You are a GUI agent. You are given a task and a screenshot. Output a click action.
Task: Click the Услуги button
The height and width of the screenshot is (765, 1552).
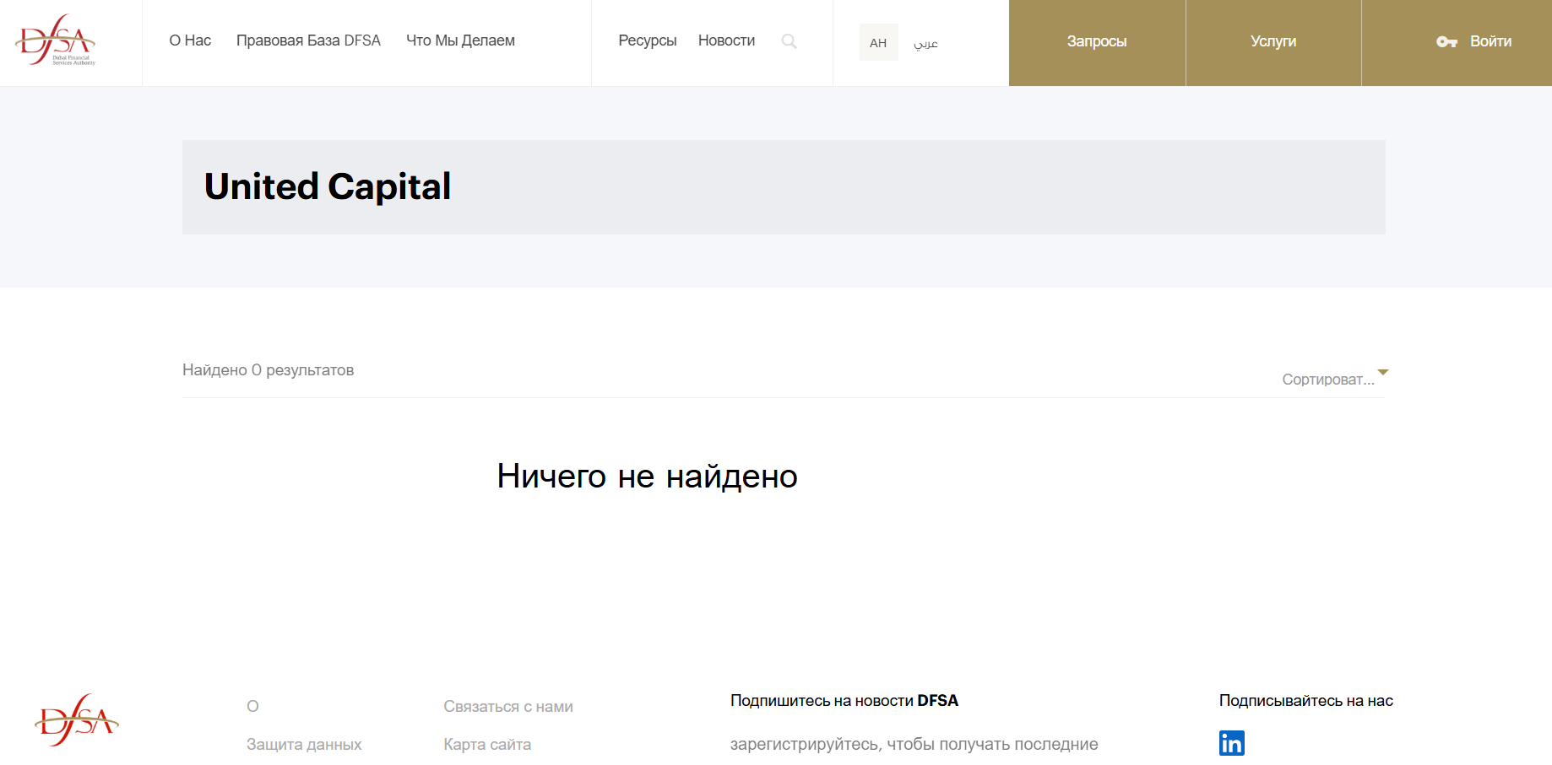coord(1273,42)
